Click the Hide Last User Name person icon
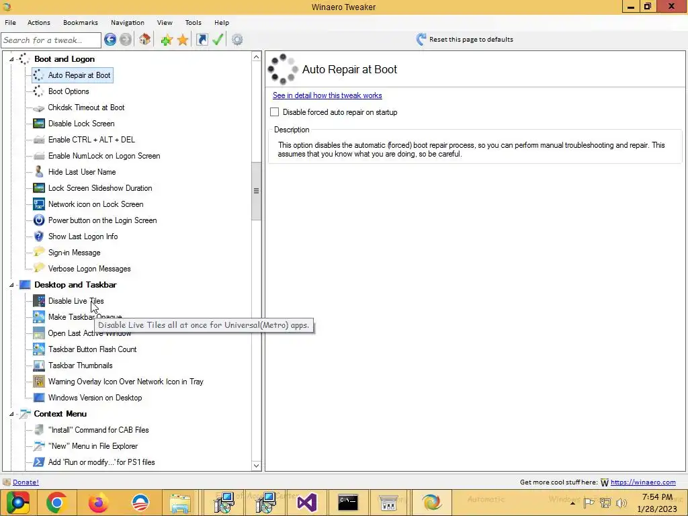 tap(38, 171)
